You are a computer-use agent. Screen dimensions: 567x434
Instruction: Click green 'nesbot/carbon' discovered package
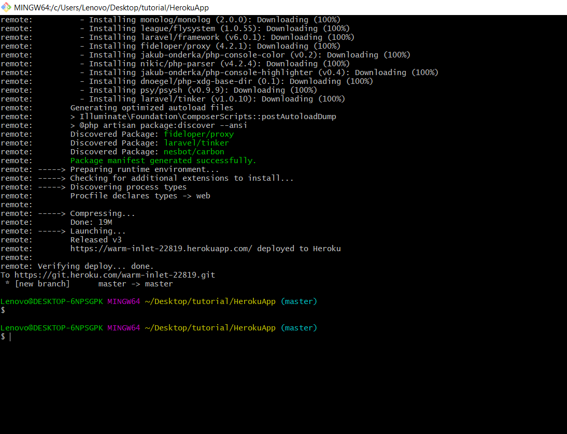[x=194, y=152]
